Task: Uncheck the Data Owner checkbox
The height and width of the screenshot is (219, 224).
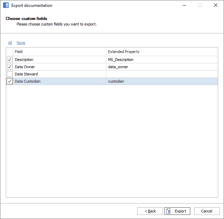Action: (10, 67)
